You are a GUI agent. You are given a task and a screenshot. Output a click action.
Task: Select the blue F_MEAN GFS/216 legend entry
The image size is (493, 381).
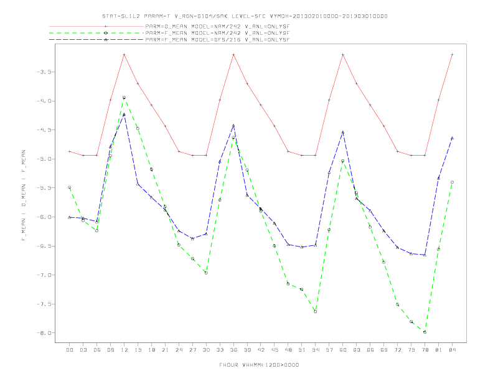(169, 40)
